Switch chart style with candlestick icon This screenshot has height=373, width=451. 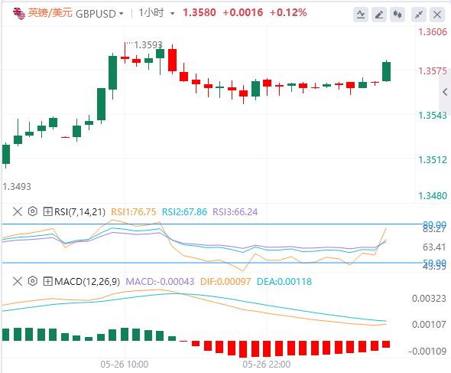pos(397,15)
